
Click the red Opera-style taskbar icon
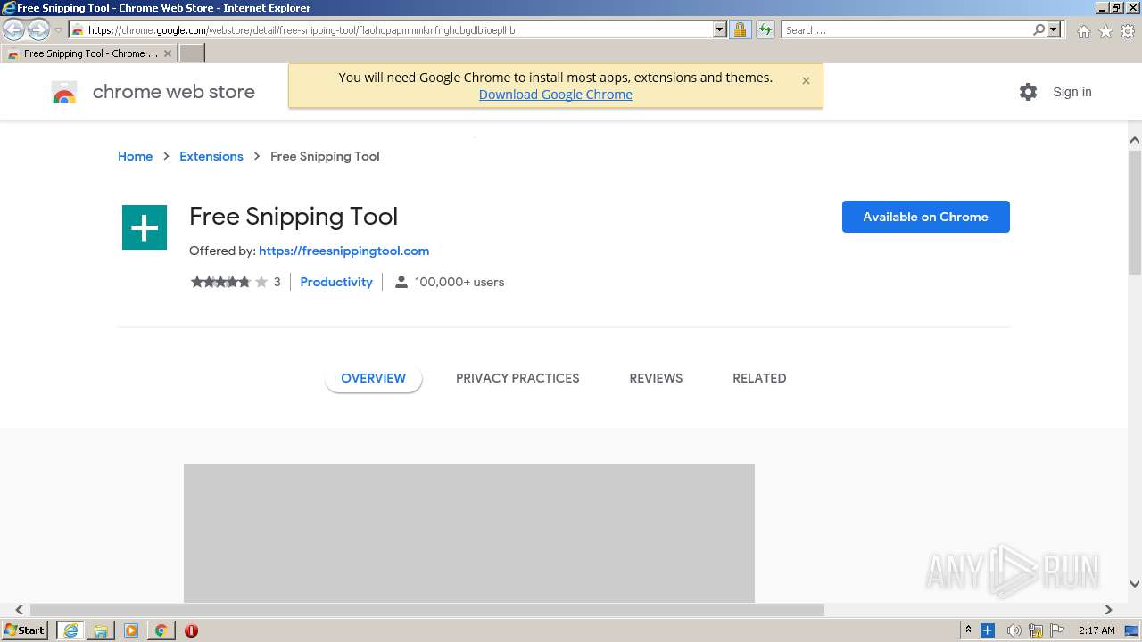(x=191, y=630)
